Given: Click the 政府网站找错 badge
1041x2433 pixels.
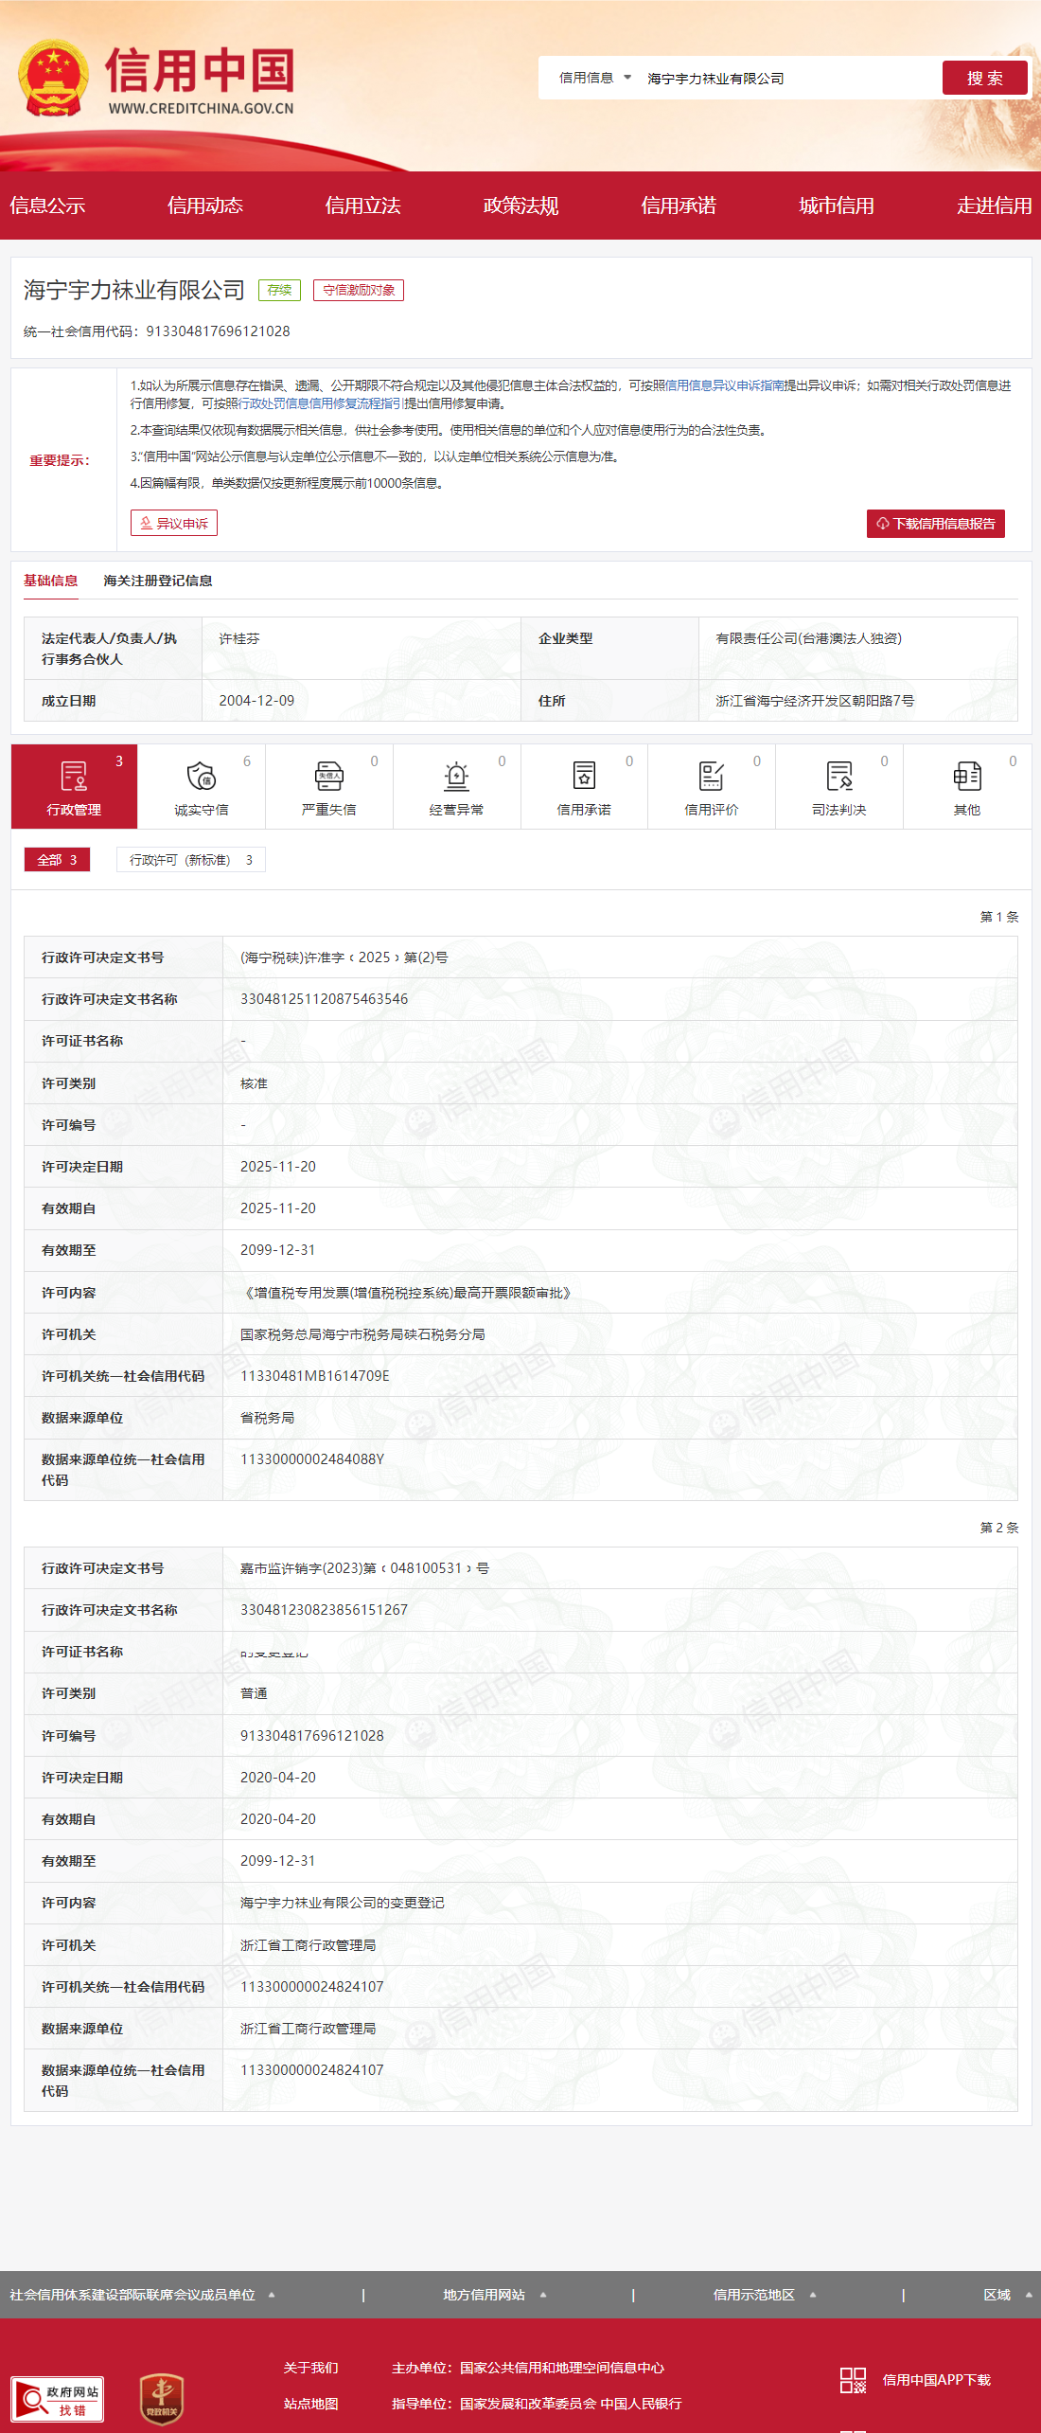Looking at the screenshot, I should point(58,2400).
